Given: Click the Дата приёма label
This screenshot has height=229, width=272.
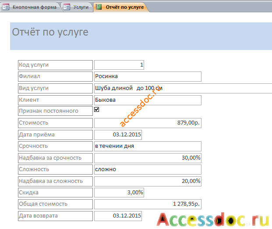Looking at the screenshot, I should pos(55,135).
